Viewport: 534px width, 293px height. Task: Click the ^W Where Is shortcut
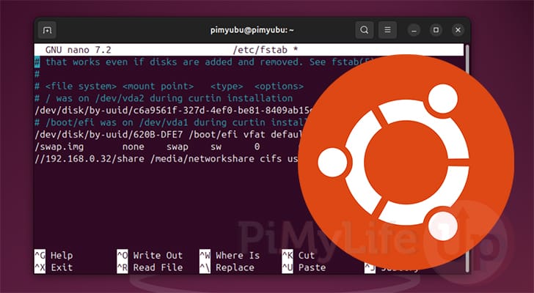[230, 255]
